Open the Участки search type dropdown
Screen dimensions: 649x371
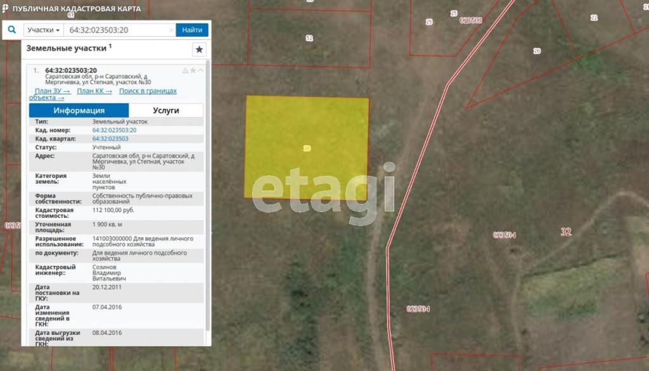pos(44,30)
